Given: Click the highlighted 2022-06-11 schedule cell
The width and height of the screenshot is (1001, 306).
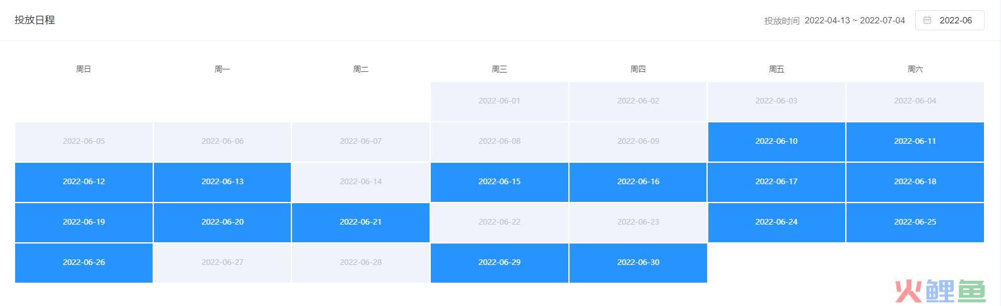Looking at the screenshot, I should (915, 141).
